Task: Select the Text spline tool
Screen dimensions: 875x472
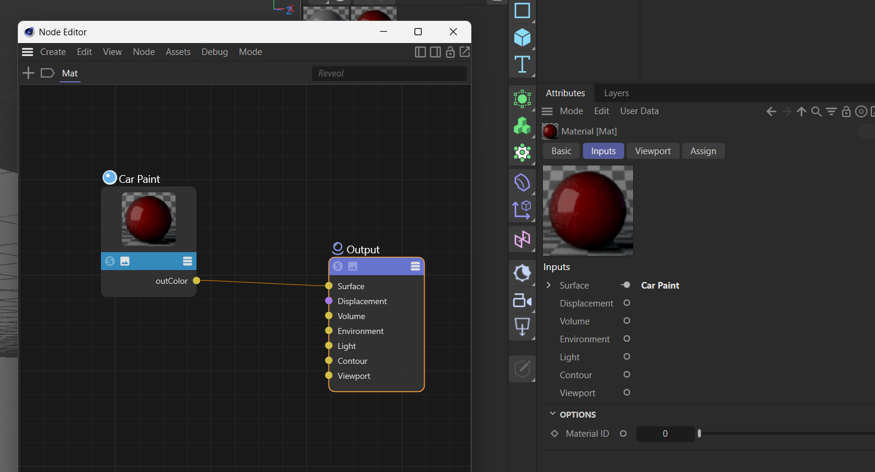Action: click(522, 64)
